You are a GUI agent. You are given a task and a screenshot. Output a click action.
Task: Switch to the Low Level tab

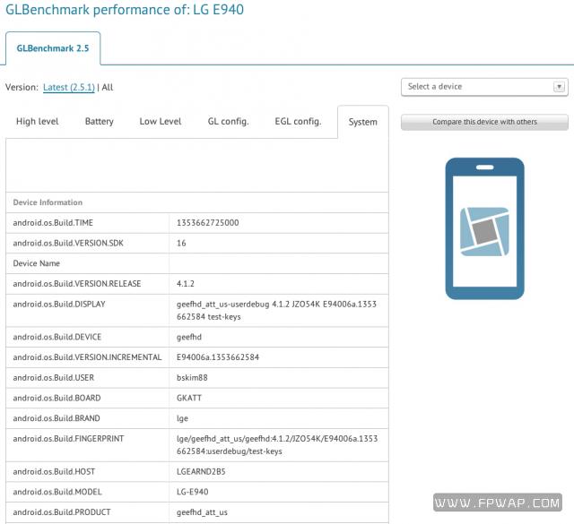click(161, 122)
